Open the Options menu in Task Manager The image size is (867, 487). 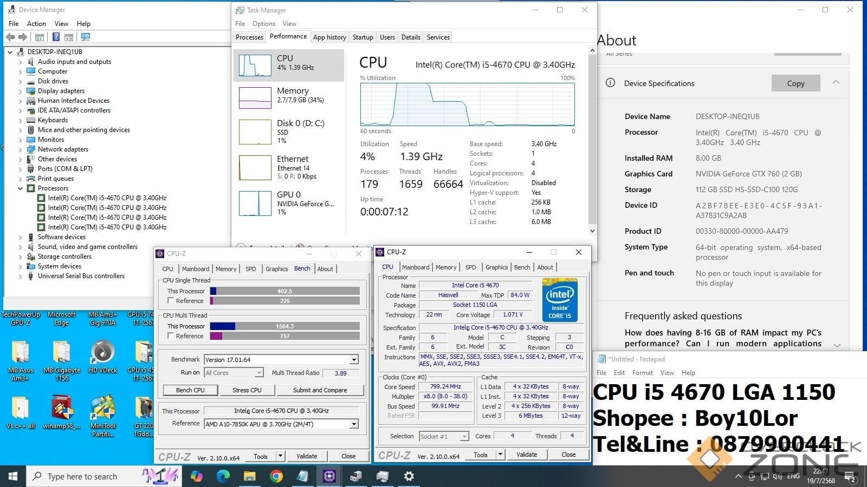coord(264,24)
